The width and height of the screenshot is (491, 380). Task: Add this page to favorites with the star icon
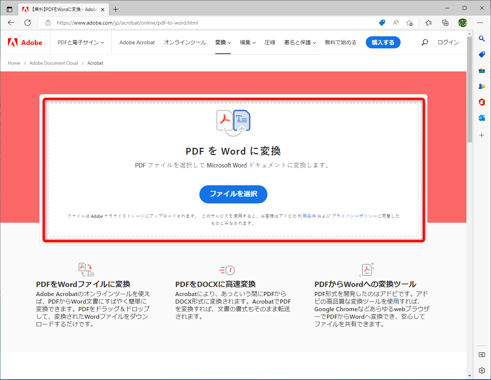coord(410,23)
